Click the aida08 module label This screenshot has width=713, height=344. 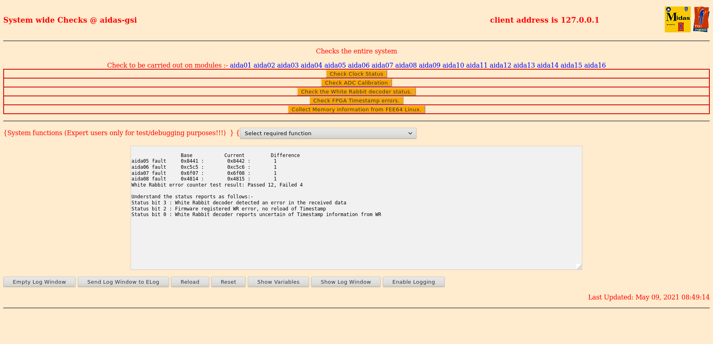coord(406,65)
